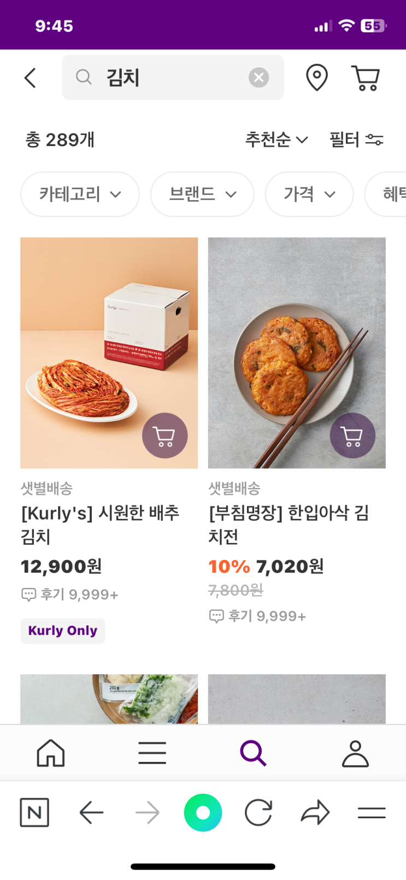Reload the page in browser toolbar

point(258,813)
